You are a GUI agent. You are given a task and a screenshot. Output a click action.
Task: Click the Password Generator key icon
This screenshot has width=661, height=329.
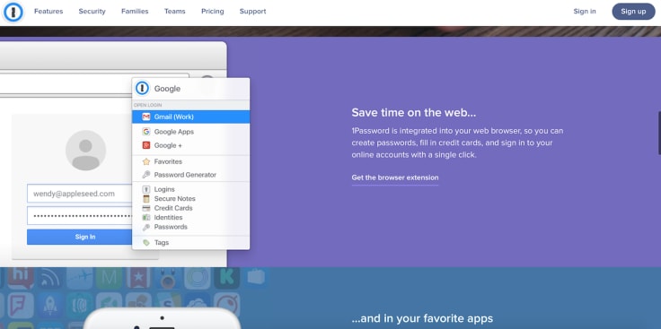coord(146,175)
